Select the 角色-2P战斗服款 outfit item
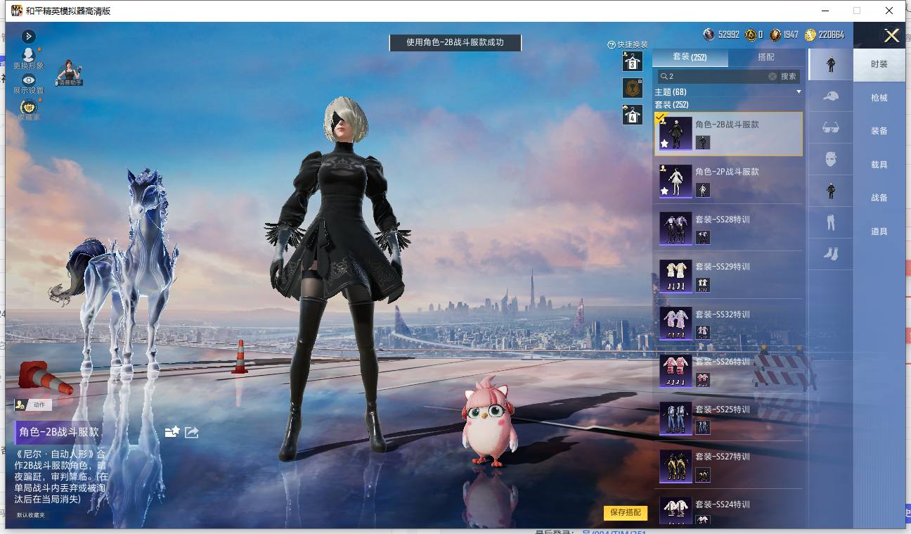This screenshot has width=911, height=534. pyautogui.click(x=728, y=181)
